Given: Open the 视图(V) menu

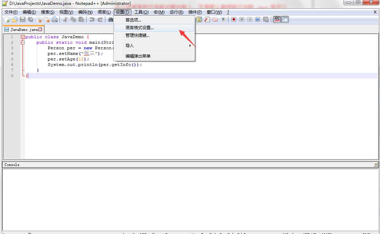Looking at the screenshot, I should pos(66,12).
